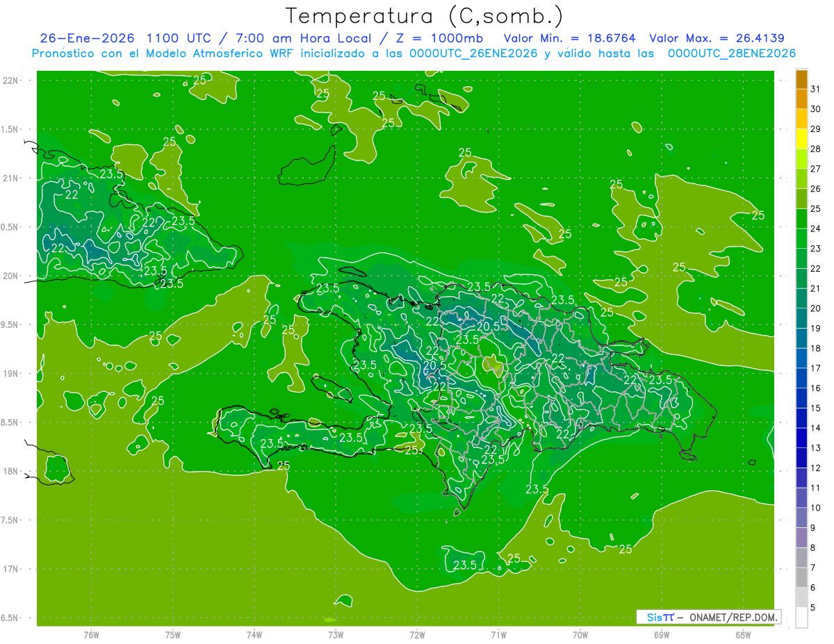Screen dimensions: 834x644
Task: Click the dark blue scale segment between 13 and 14
Action: tap(801, 438)
